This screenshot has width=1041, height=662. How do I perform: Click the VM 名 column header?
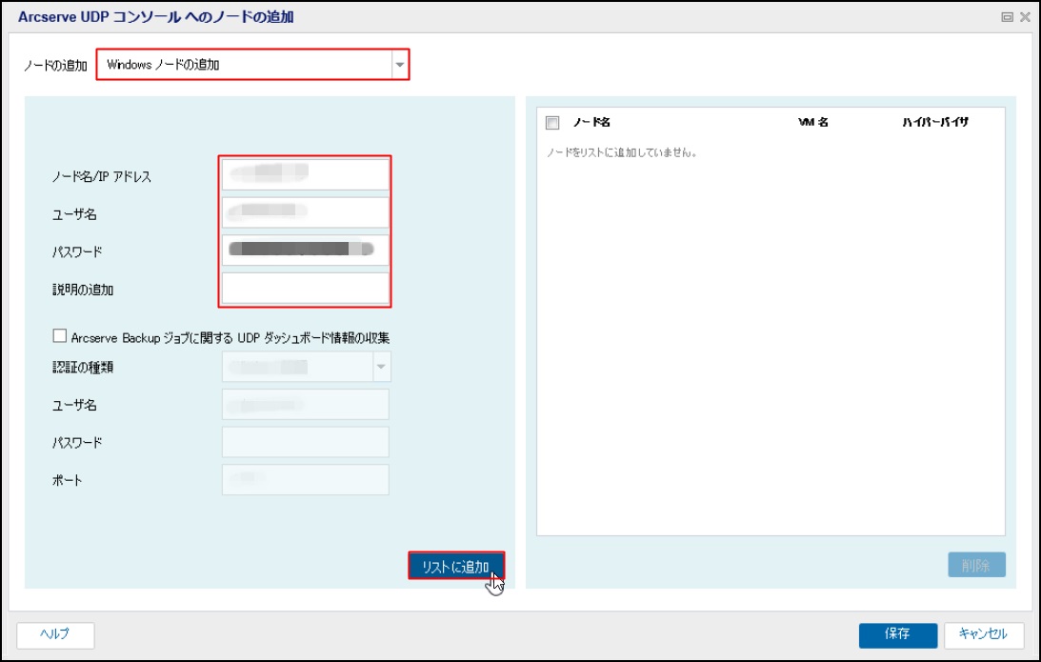[812, 122]
